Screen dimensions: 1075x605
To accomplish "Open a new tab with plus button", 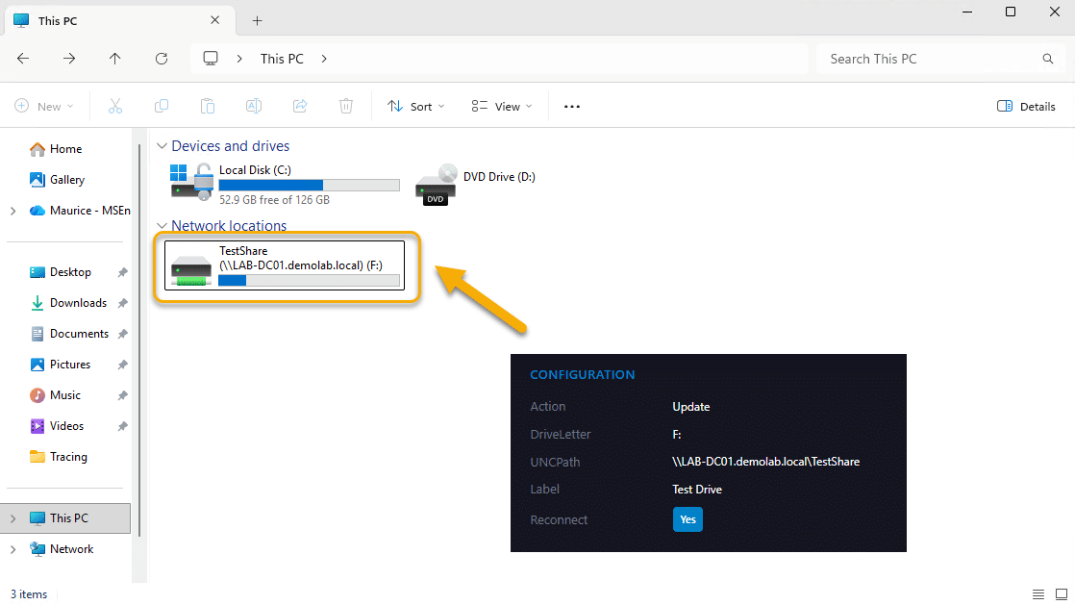I will (257, 20).
